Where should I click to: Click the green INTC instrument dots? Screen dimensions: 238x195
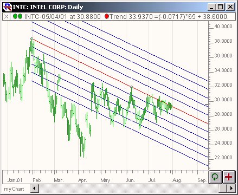tap(17, 17)
